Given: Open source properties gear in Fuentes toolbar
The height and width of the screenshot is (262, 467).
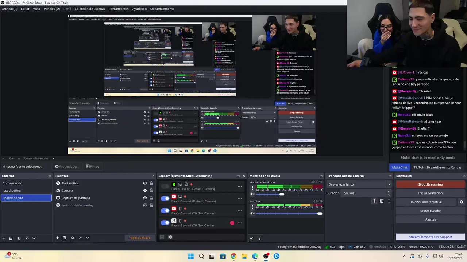Looking at the screenshot, I should [72, 238].
